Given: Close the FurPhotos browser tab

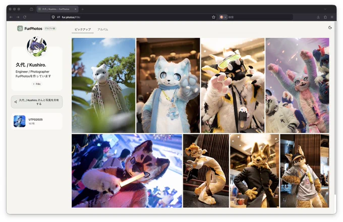Looking at the screenshot, I should (x=76, y=9).
